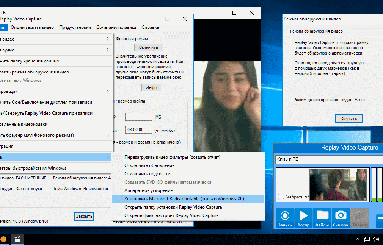383x245 pixels.
Task: Open the volume icon in the system tray
Action: (376, 239)
